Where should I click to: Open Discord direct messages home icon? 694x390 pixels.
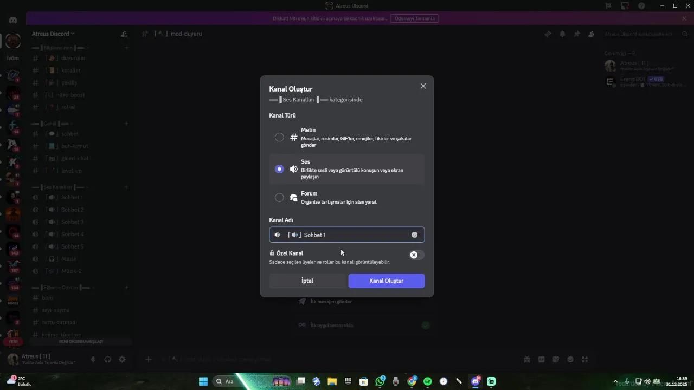click(x=13, y=20)
